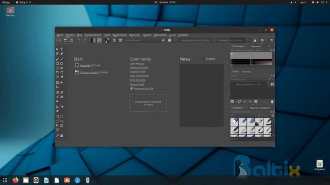The width and height of the screenshot is (330, 185).
Task: Add a new layer with the plus icon
Action: click(x=232, y=102)
